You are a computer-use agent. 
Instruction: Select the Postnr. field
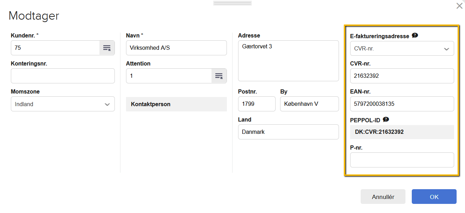click(256, 104)
